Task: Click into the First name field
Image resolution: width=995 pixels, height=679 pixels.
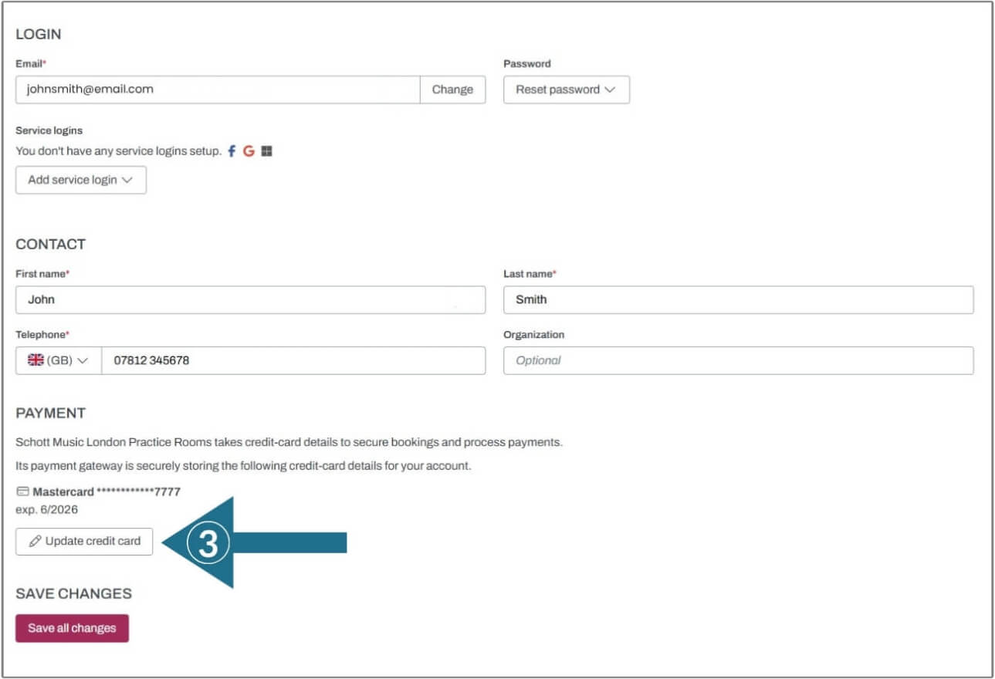Action: coord(251,299)
